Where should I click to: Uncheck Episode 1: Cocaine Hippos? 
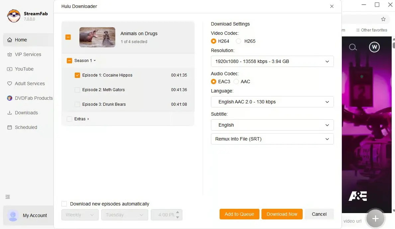[x=77, y=75]
